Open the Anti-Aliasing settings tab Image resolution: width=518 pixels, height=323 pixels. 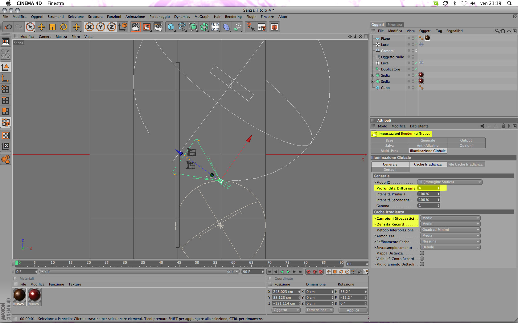coord(428,146)
